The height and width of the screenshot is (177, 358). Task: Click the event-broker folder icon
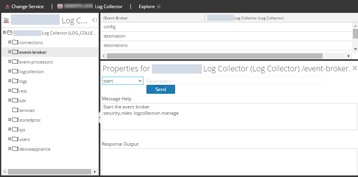click(15, 52)
